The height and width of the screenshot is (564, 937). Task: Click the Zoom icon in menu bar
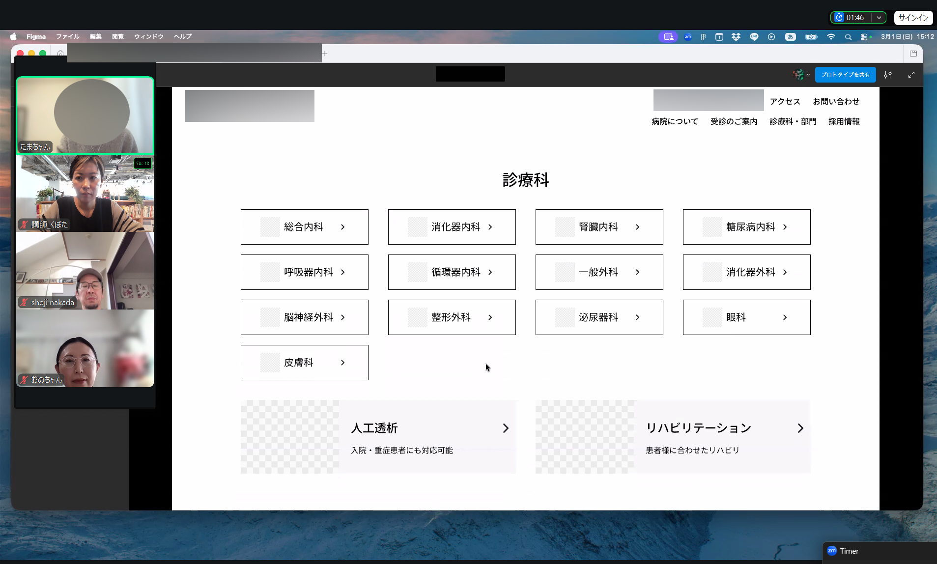click(687, 36)
